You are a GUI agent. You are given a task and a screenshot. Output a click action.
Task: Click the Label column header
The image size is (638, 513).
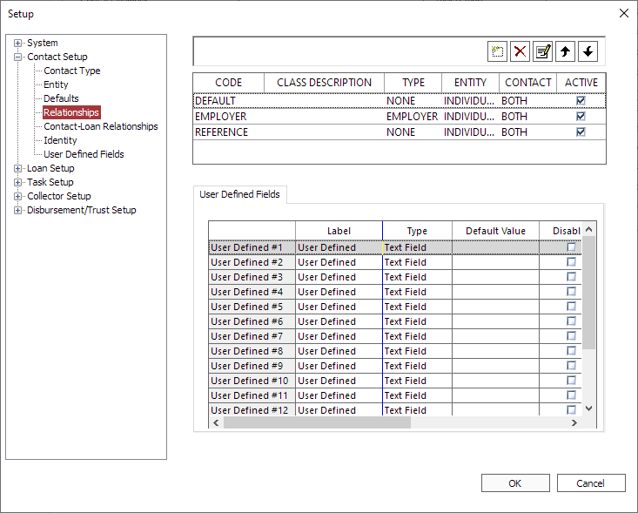(x=339, y=231)
